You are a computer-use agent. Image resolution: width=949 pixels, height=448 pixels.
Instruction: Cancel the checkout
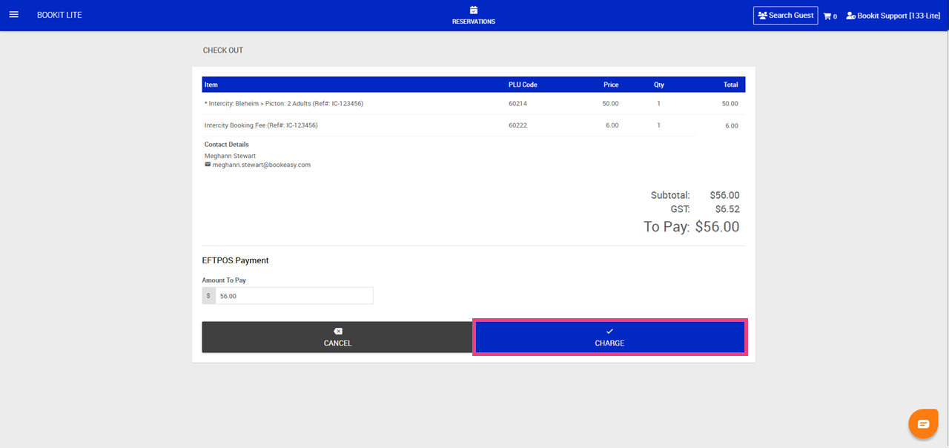point(337,337)
